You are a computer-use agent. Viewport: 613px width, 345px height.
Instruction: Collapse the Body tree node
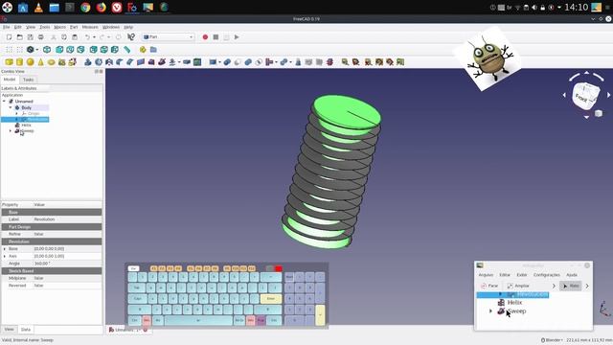(11, 107)
